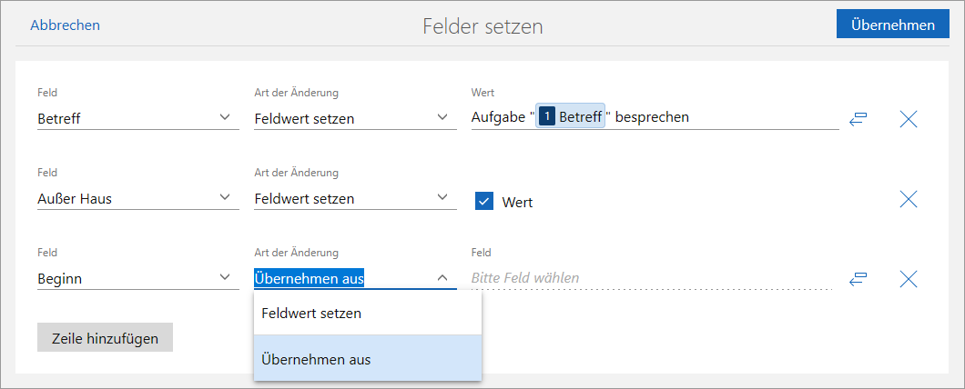Delete the Betreff row with its X icon
Image resolution: width=965 pixels, height=389 pixels.
tap(908, 118)
